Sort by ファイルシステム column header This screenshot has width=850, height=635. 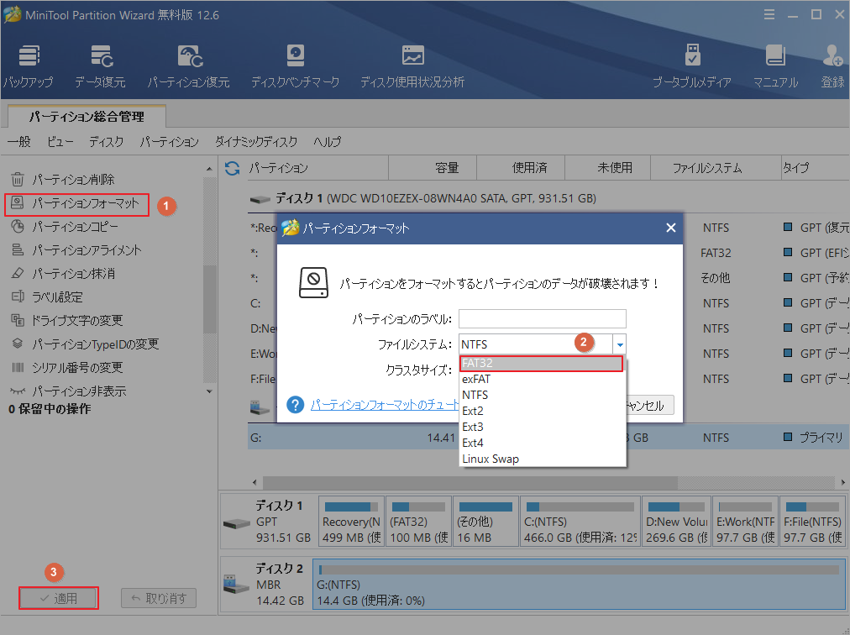716,168
